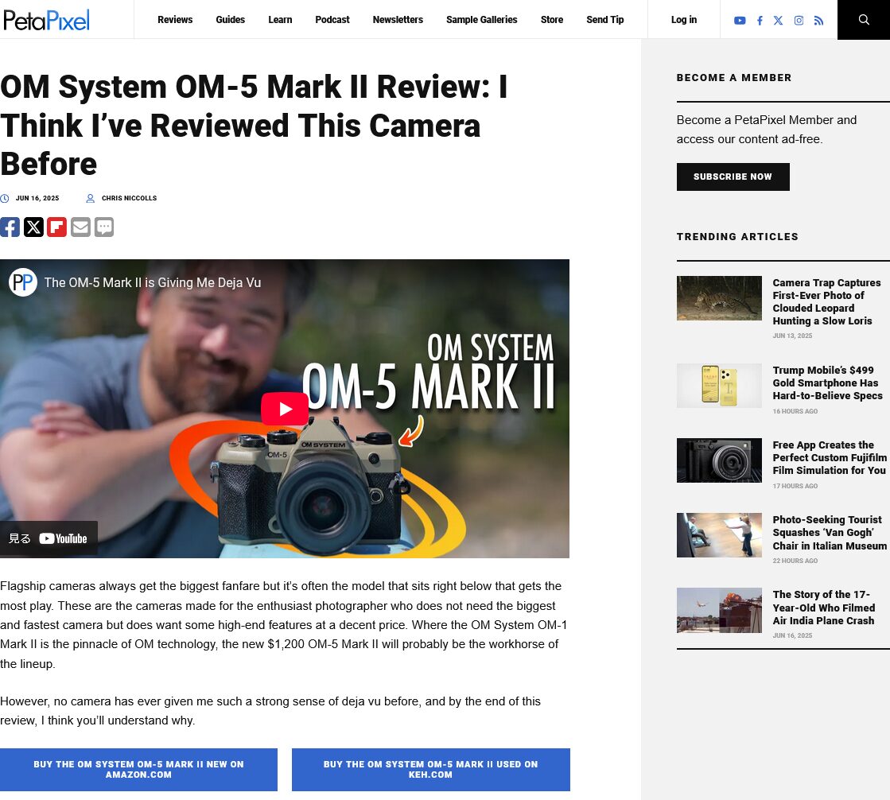Click Log in
The height and width of the screenshot is (800, 890).
click(x=684, y=20)
